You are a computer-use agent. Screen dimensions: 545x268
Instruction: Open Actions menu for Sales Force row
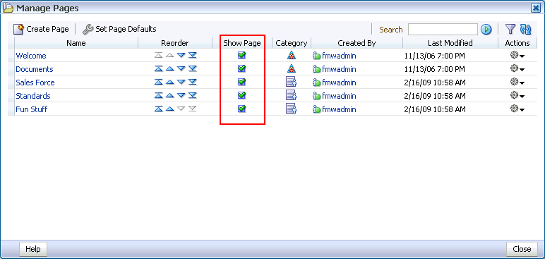(x=517, y=83)
